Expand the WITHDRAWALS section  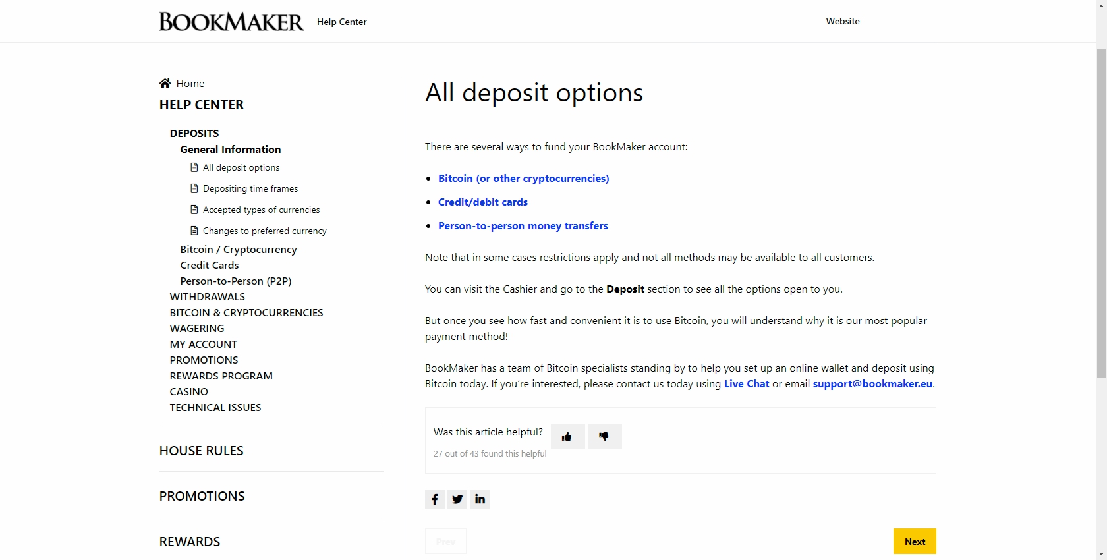click(208, 296)
